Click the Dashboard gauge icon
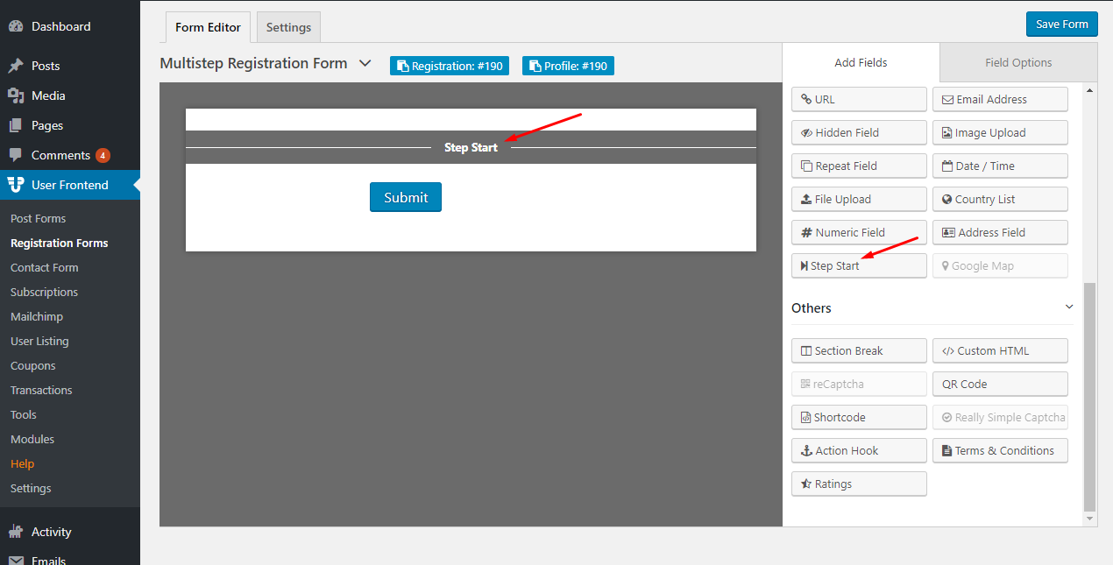 point(16,26)
